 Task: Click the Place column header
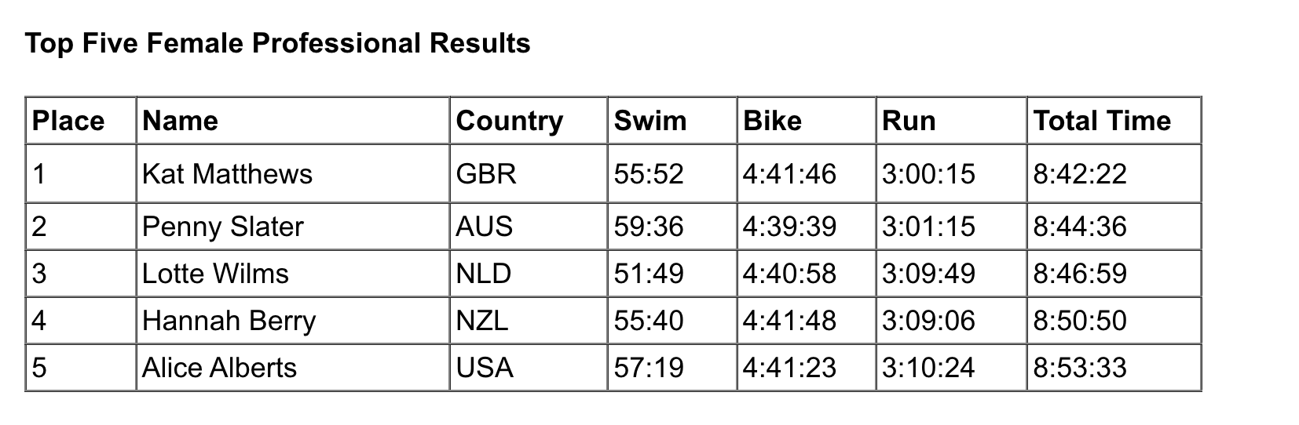click(x=81, y=121)
